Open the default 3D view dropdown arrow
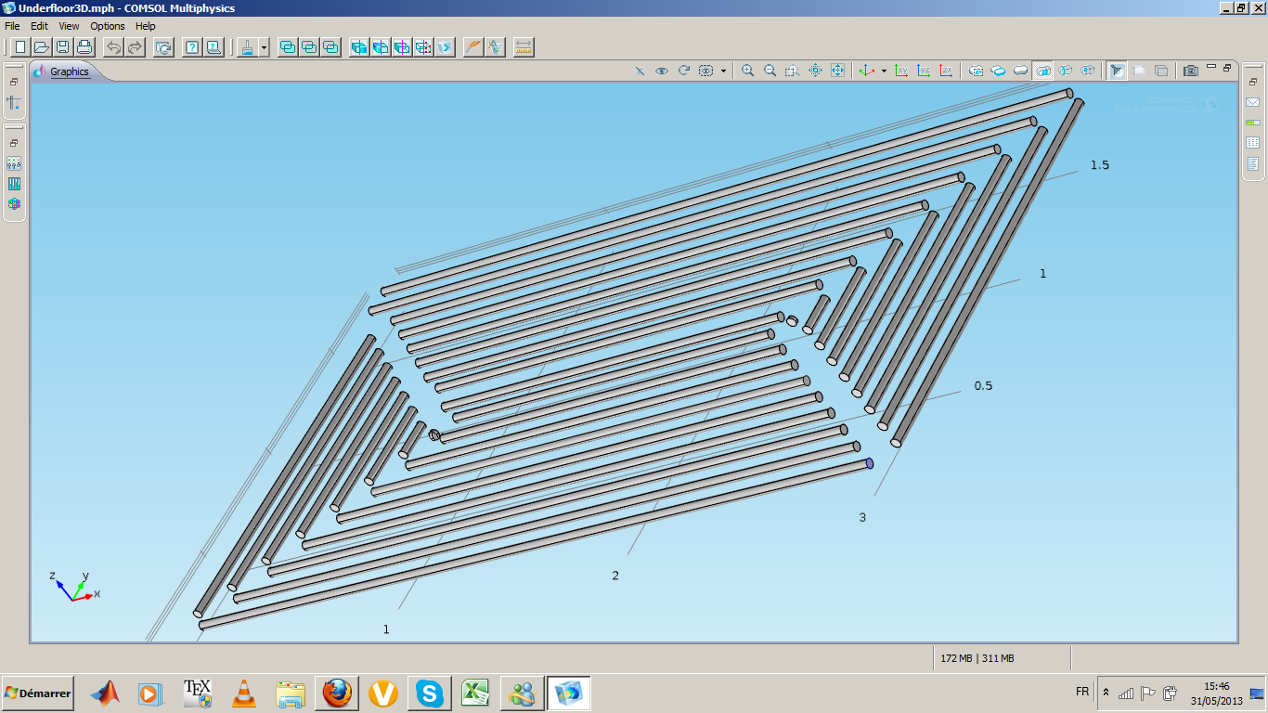This screenshot has height=713, width=1268. (x=884, y=71)
